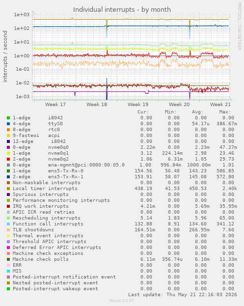Click the dark blue swatch for ens5-Tx-Rx-1
Screen dimensions: 244x306
(x=8, y=177)
